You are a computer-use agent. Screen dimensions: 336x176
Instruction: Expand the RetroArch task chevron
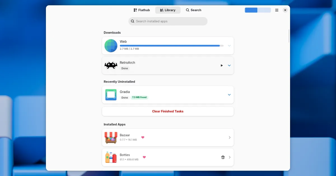(x=229, y=65)
